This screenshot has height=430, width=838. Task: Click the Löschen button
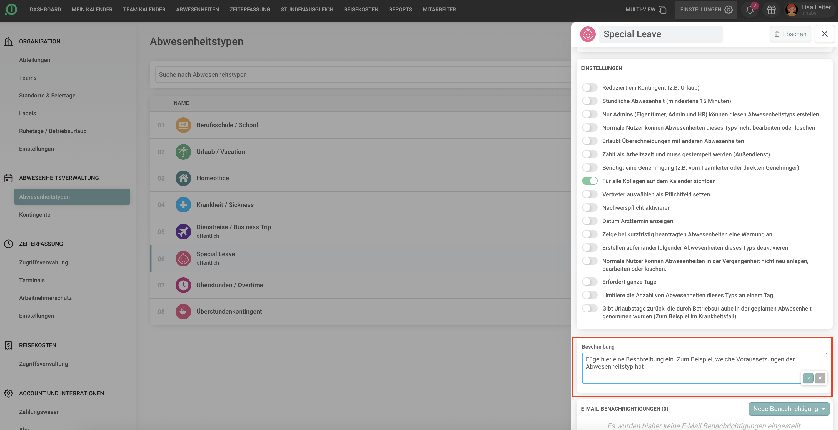(x=790, y=34)
